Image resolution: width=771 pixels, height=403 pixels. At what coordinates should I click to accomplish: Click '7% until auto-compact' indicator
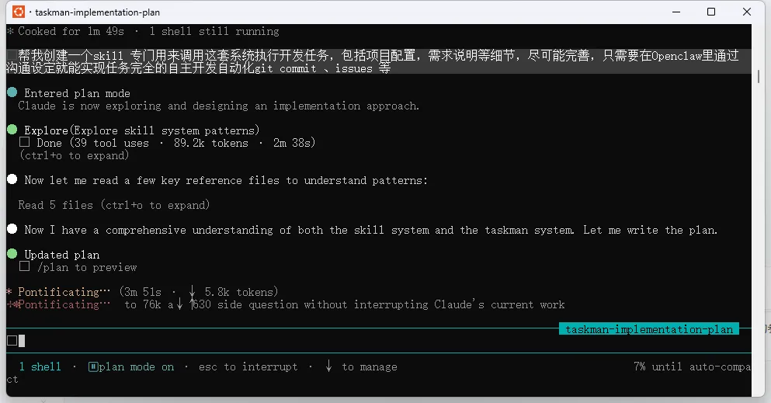coord(692,367)
